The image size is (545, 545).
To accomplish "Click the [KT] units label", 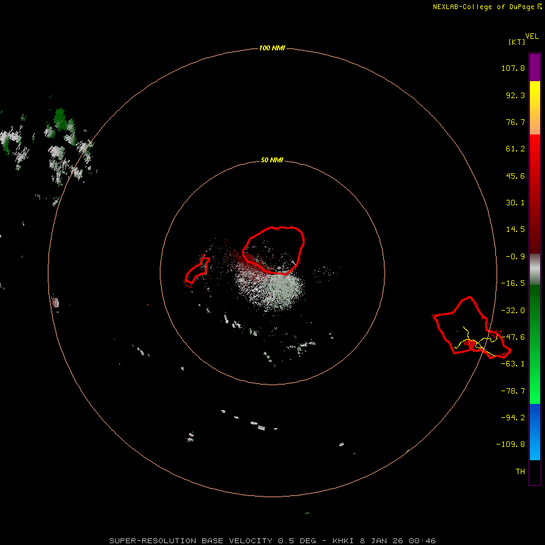I will (517, 42).
